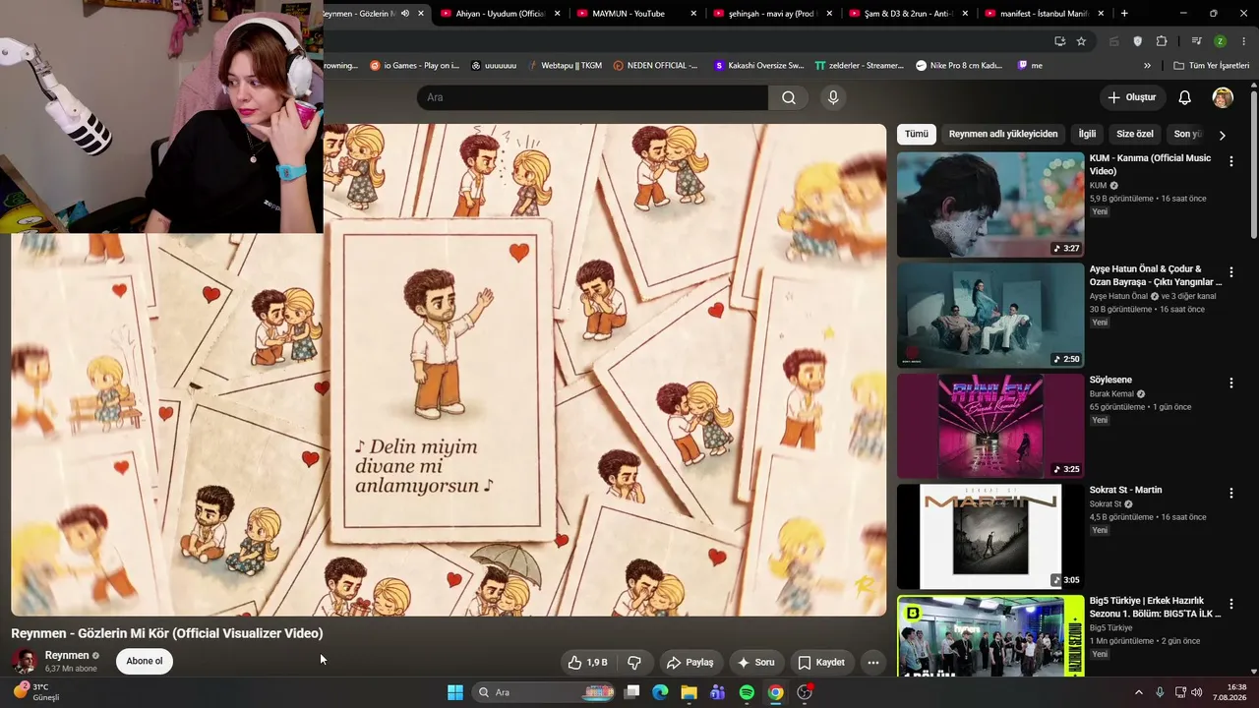
Task: Open the YouTube account avatar menu
Action: tap(1223, 97)
